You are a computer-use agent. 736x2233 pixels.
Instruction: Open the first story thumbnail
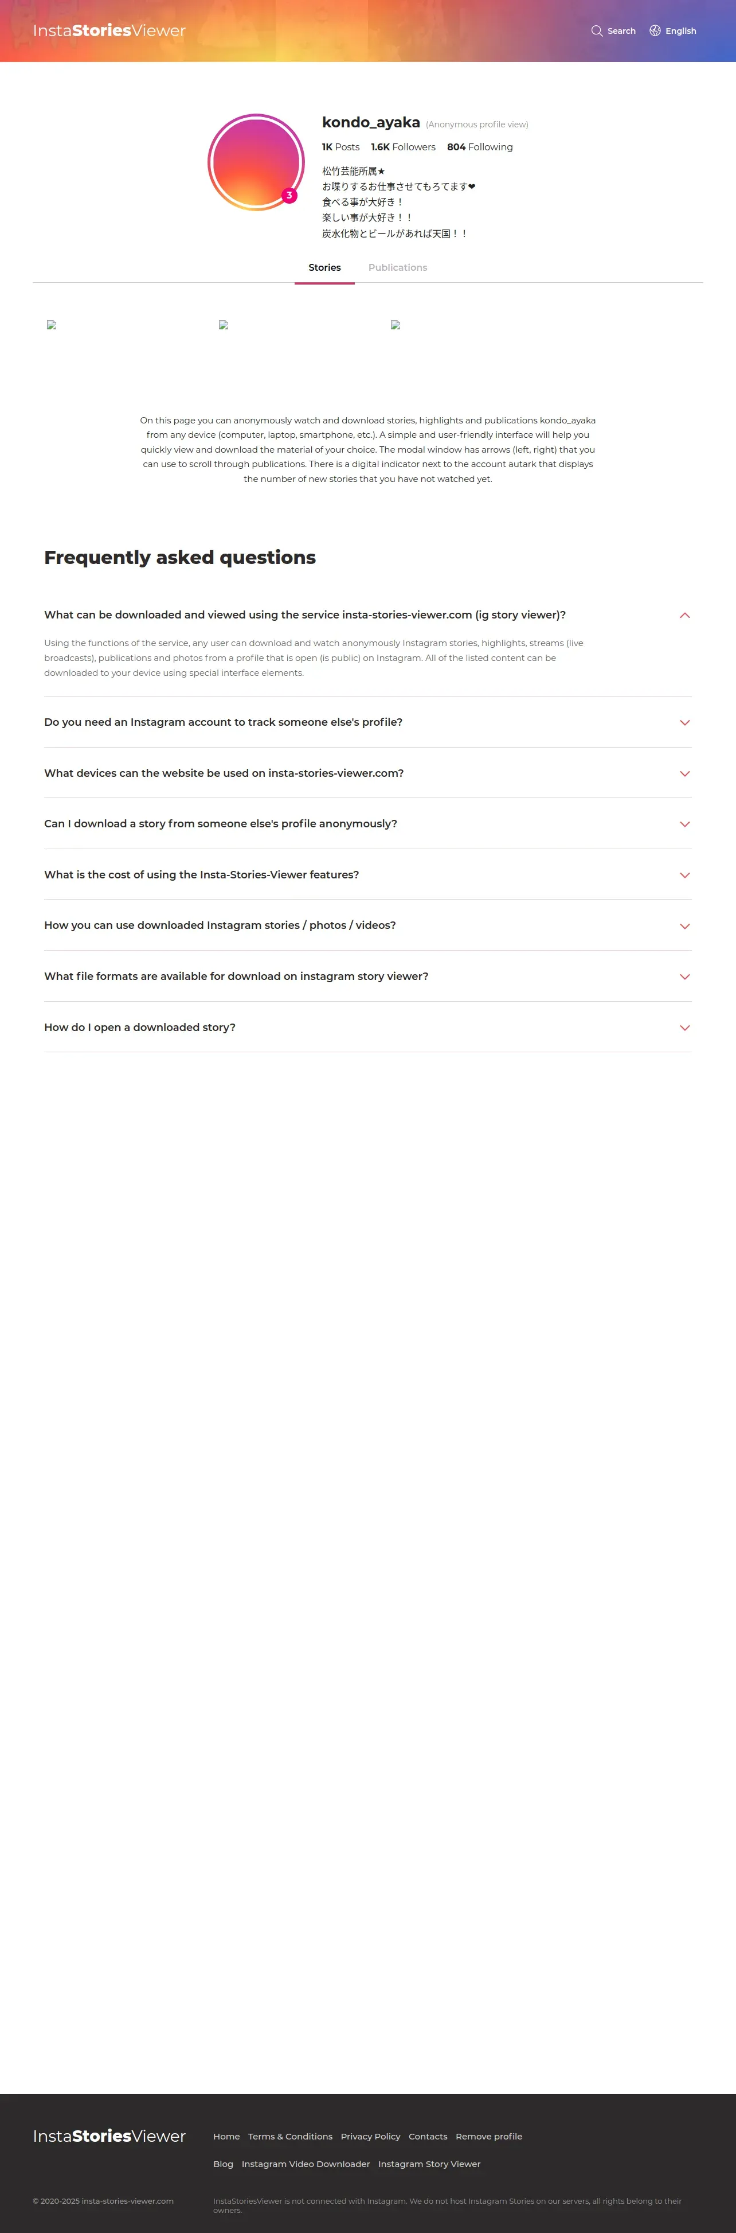tap(52, 325)
